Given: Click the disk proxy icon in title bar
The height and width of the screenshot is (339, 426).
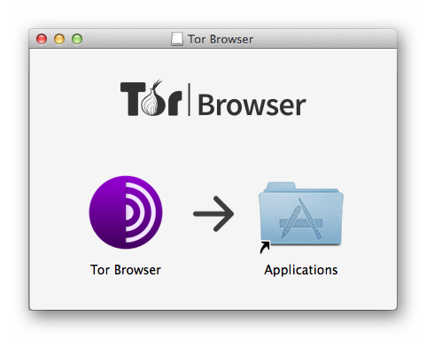Looking at the screenshot, I should pyautogui.click(x=177, y=39).
